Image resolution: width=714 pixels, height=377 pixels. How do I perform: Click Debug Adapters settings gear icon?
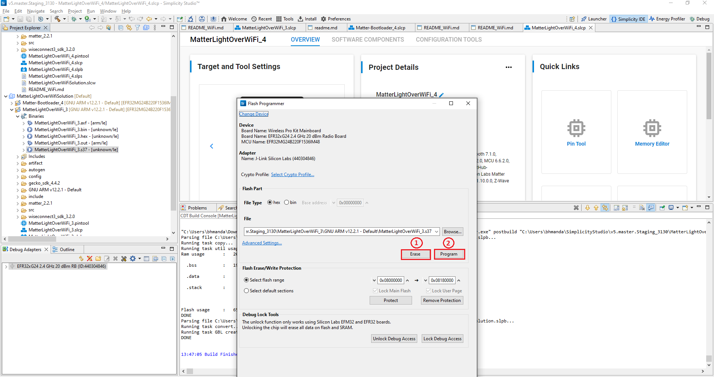pos(133,259)
